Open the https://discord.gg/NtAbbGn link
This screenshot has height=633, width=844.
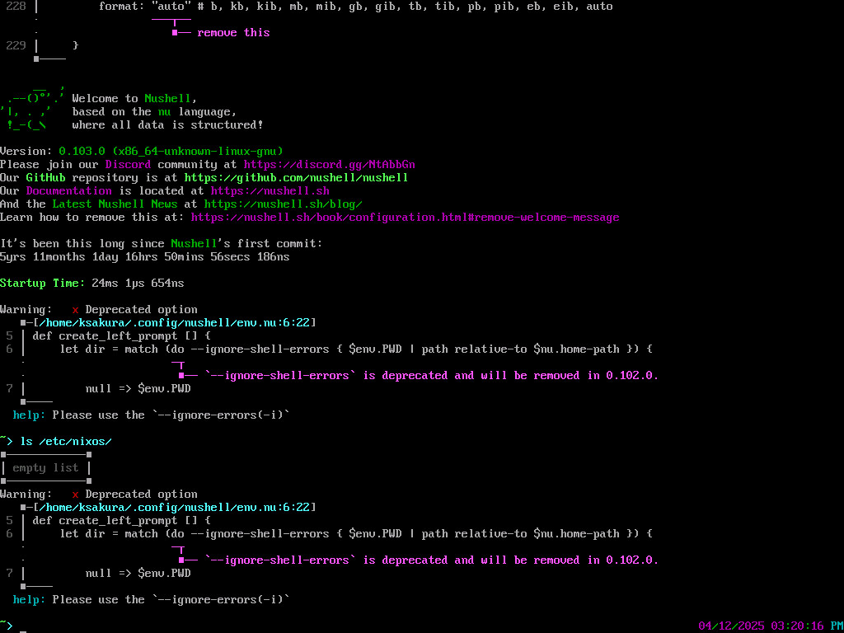tap(329, 165)
